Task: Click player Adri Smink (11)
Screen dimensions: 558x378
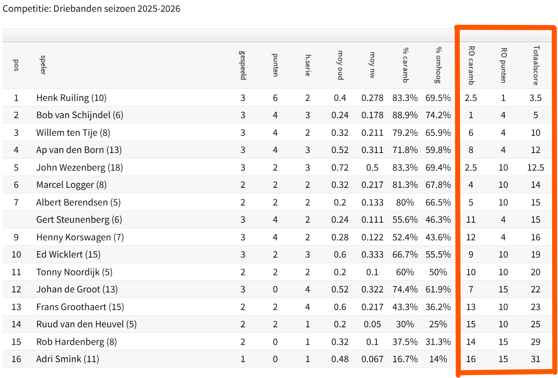Action: [x=67, y=359]
